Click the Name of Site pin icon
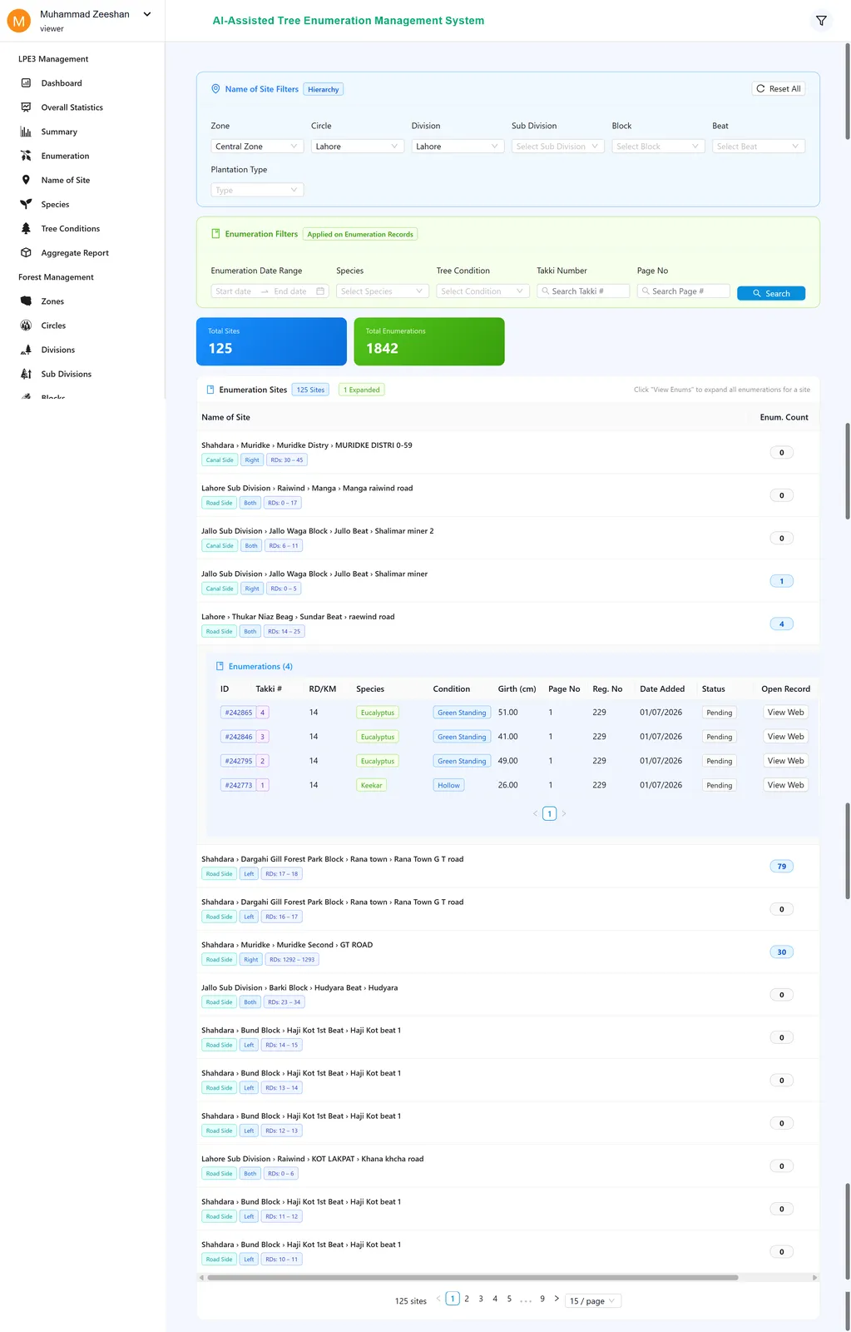This screenshot has height=1332, width=851. [x=26, y=180]
